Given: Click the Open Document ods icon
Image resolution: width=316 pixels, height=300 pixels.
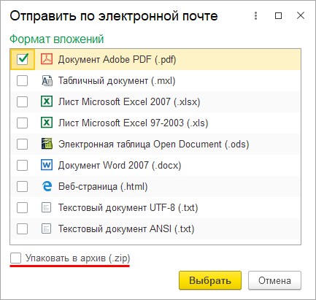Looking at the screenshot, I should pos(47,144).
